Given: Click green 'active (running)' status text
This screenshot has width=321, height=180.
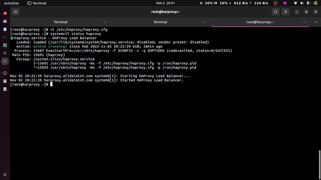Looking at the screenshot, I should pyautogui.click(x=50, y=46).
